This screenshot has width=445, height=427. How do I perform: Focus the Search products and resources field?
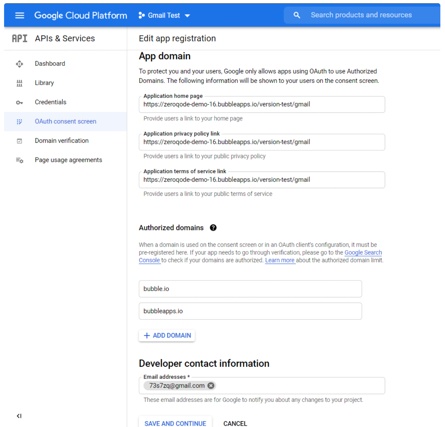click(x=361, y=15)
